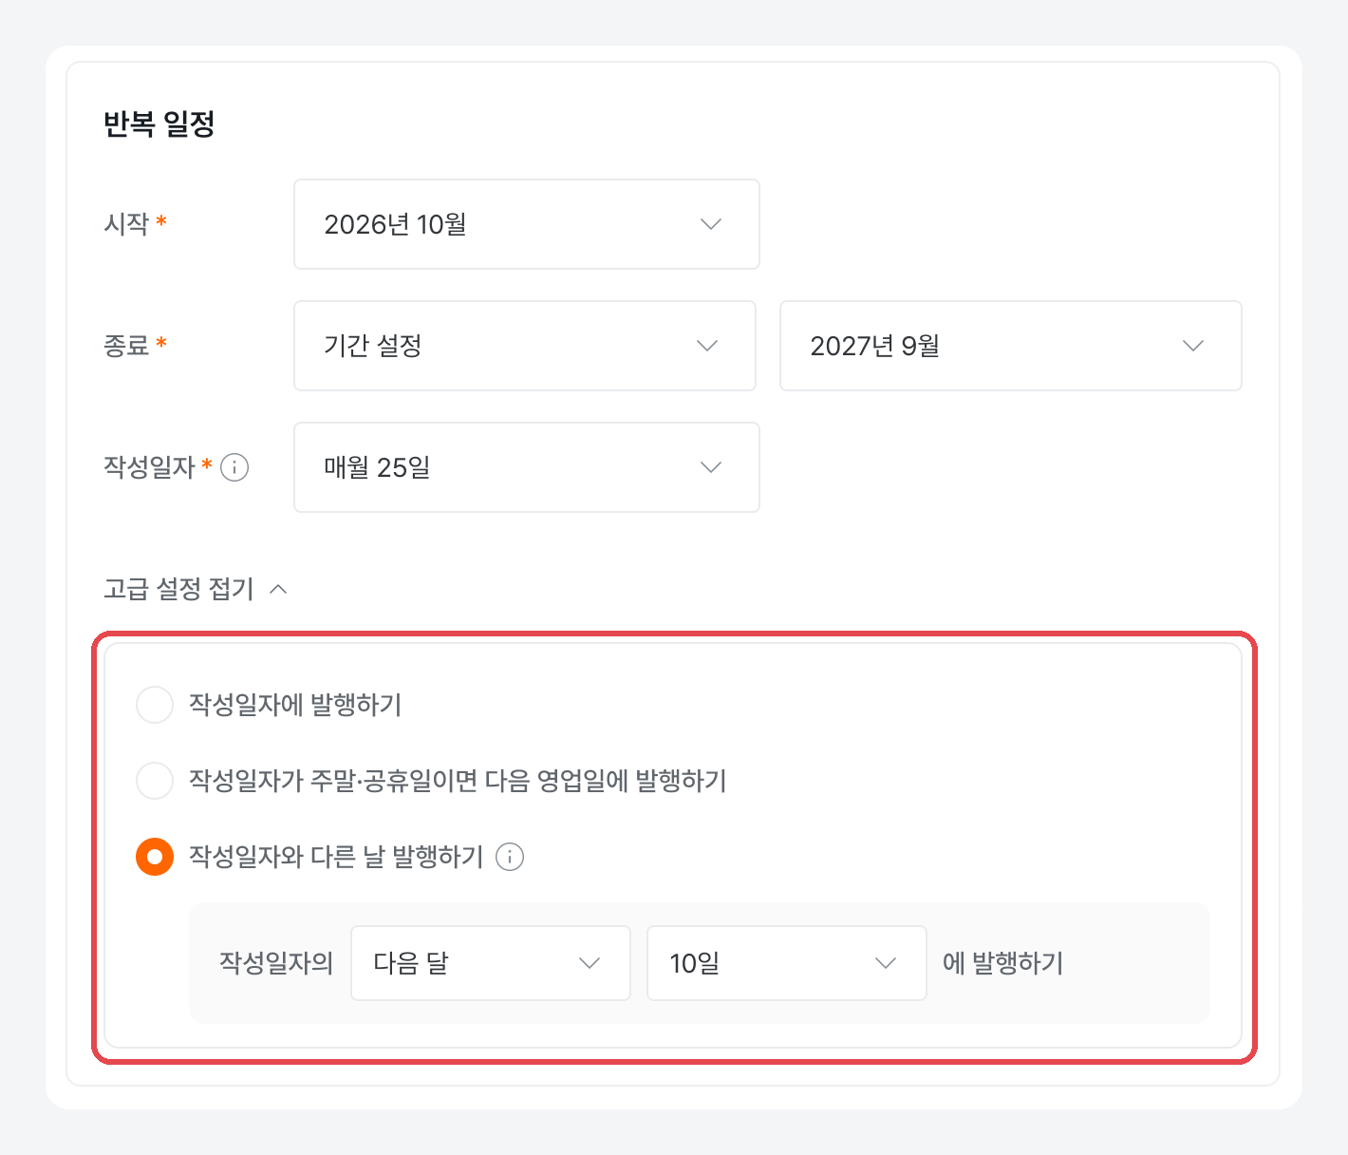Open the 10일 issue day dropdown
1348x1155 pixels.
tap(787, 963)
